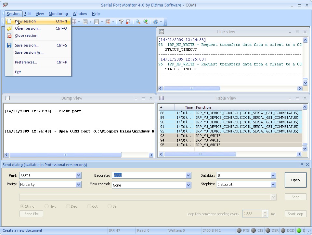
Task: Open the Table view toolbar dropdown arrow
Action: click(x=79, y=22)
